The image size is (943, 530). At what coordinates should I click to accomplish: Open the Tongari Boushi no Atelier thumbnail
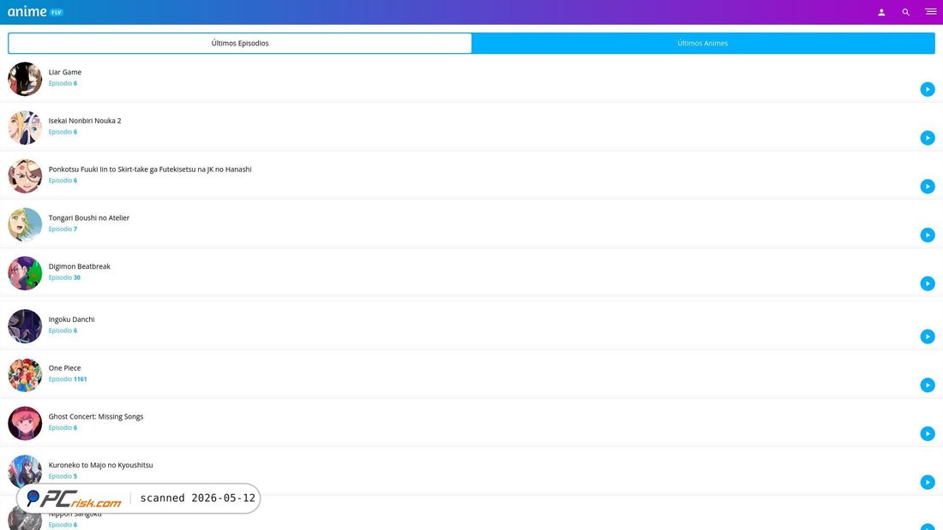[x=25, y=224]
